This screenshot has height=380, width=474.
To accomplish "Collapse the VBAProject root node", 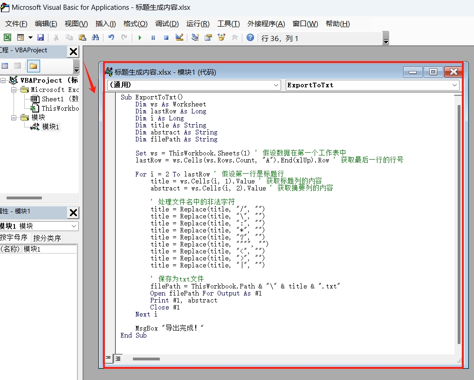I will coord(3,81).
